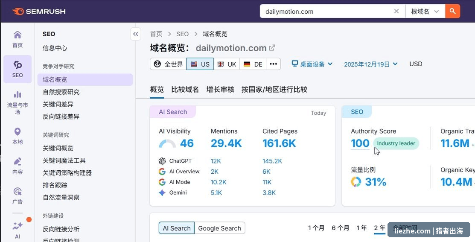475x242 pixels.
Task: Open the 流量与市场 sidebar icon
Action: [17, 103]
